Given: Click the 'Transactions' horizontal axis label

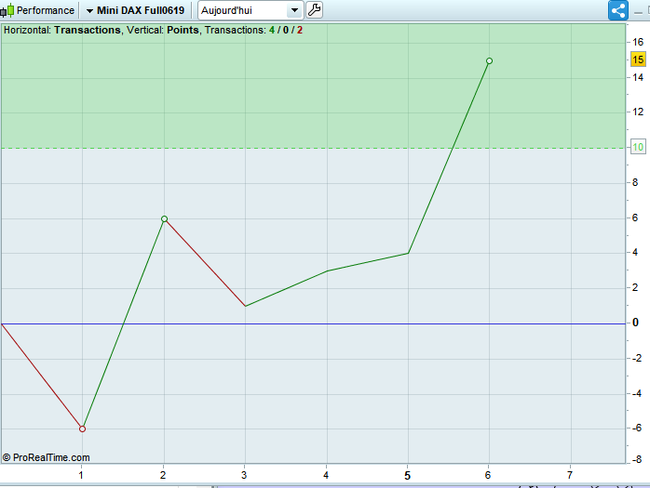Looking at the screenshot, I should point(88,31).
